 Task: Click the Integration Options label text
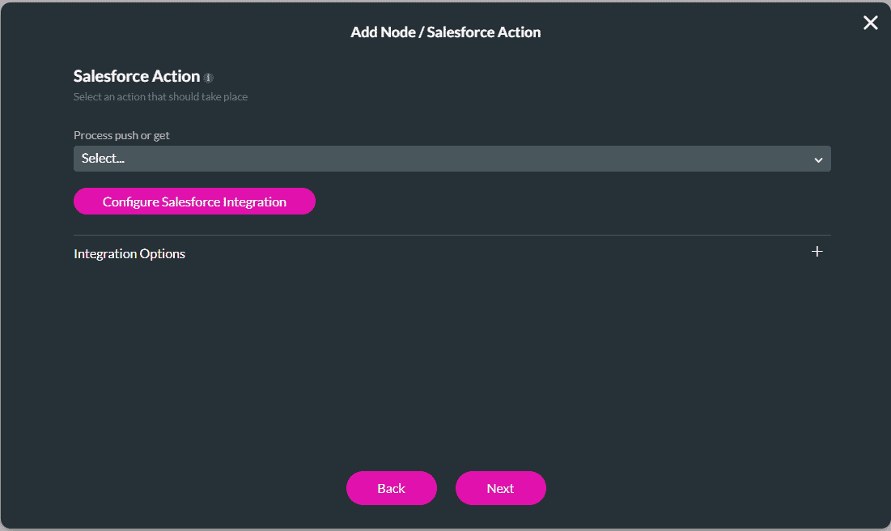[x=129, y=253]
